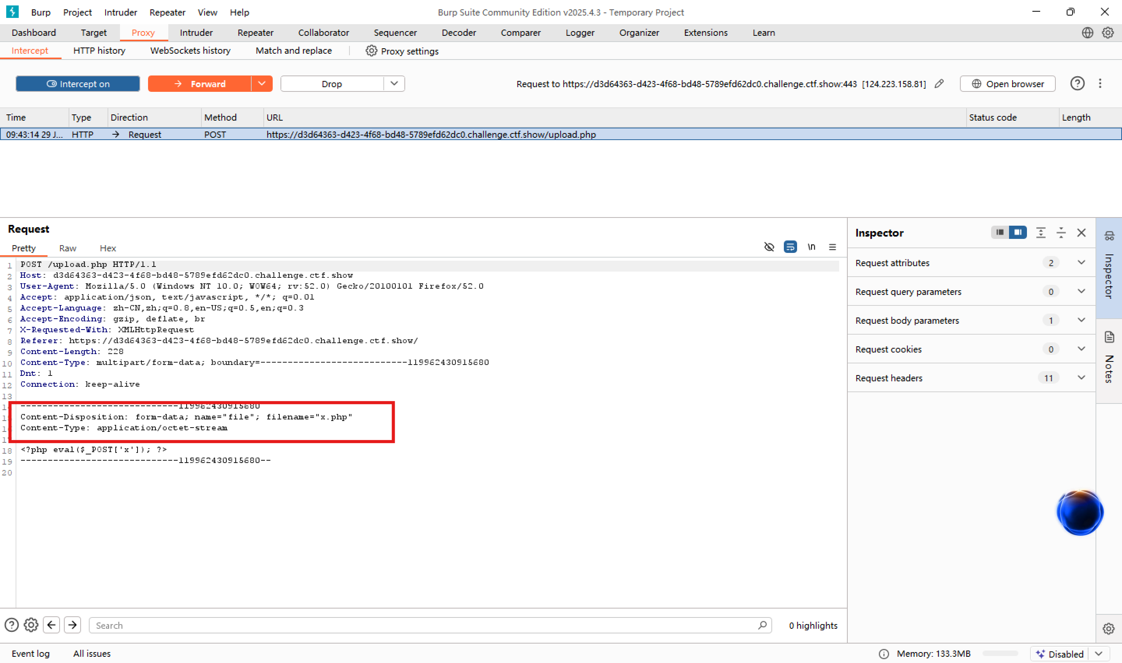This screenshot has width=1122, height=663.
Task: Click the Open browser button
Action: [1007, 84]
